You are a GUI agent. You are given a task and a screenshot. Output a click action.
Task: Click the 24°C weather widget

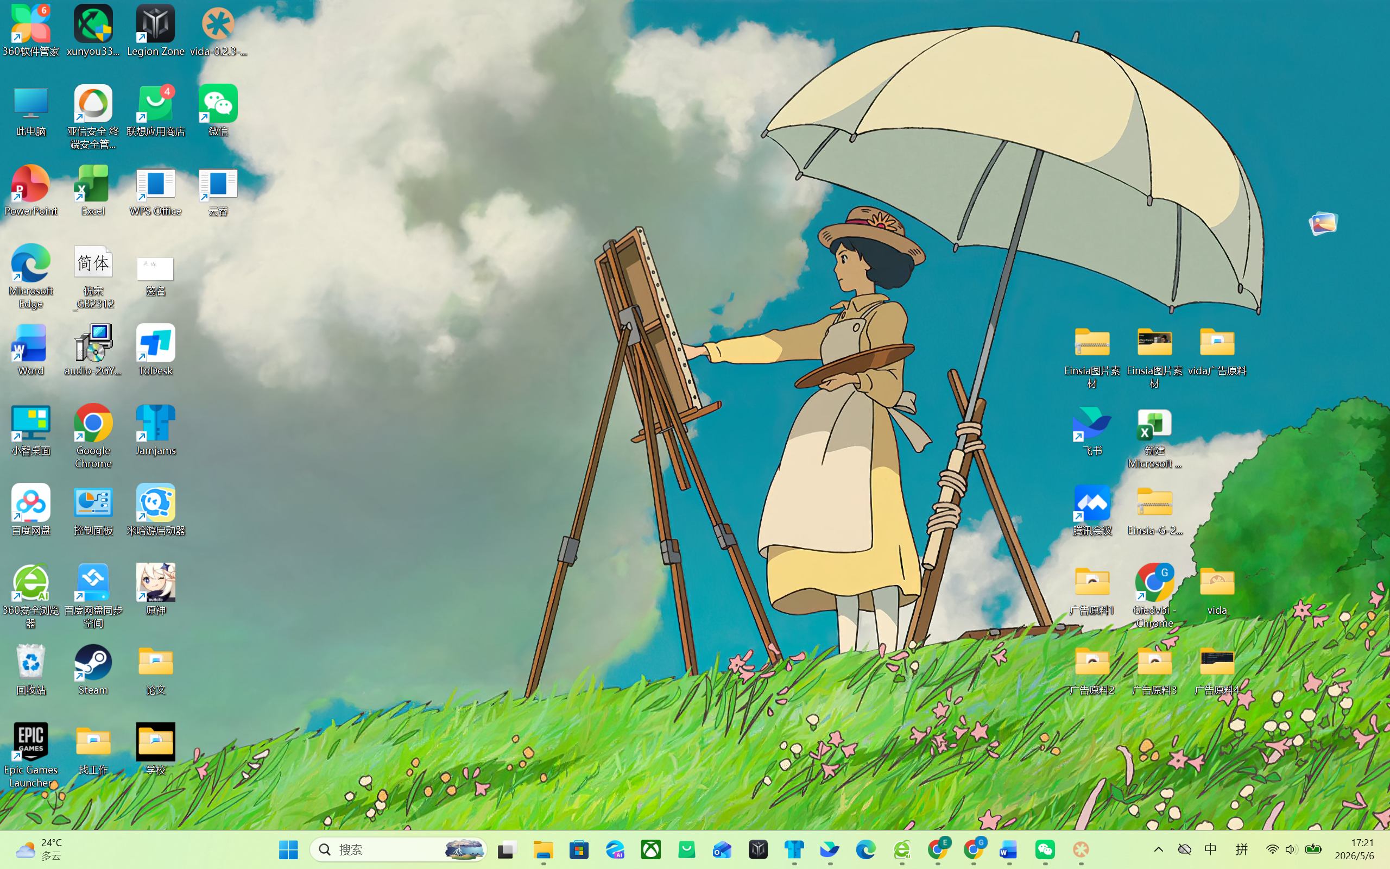[39, 849]
